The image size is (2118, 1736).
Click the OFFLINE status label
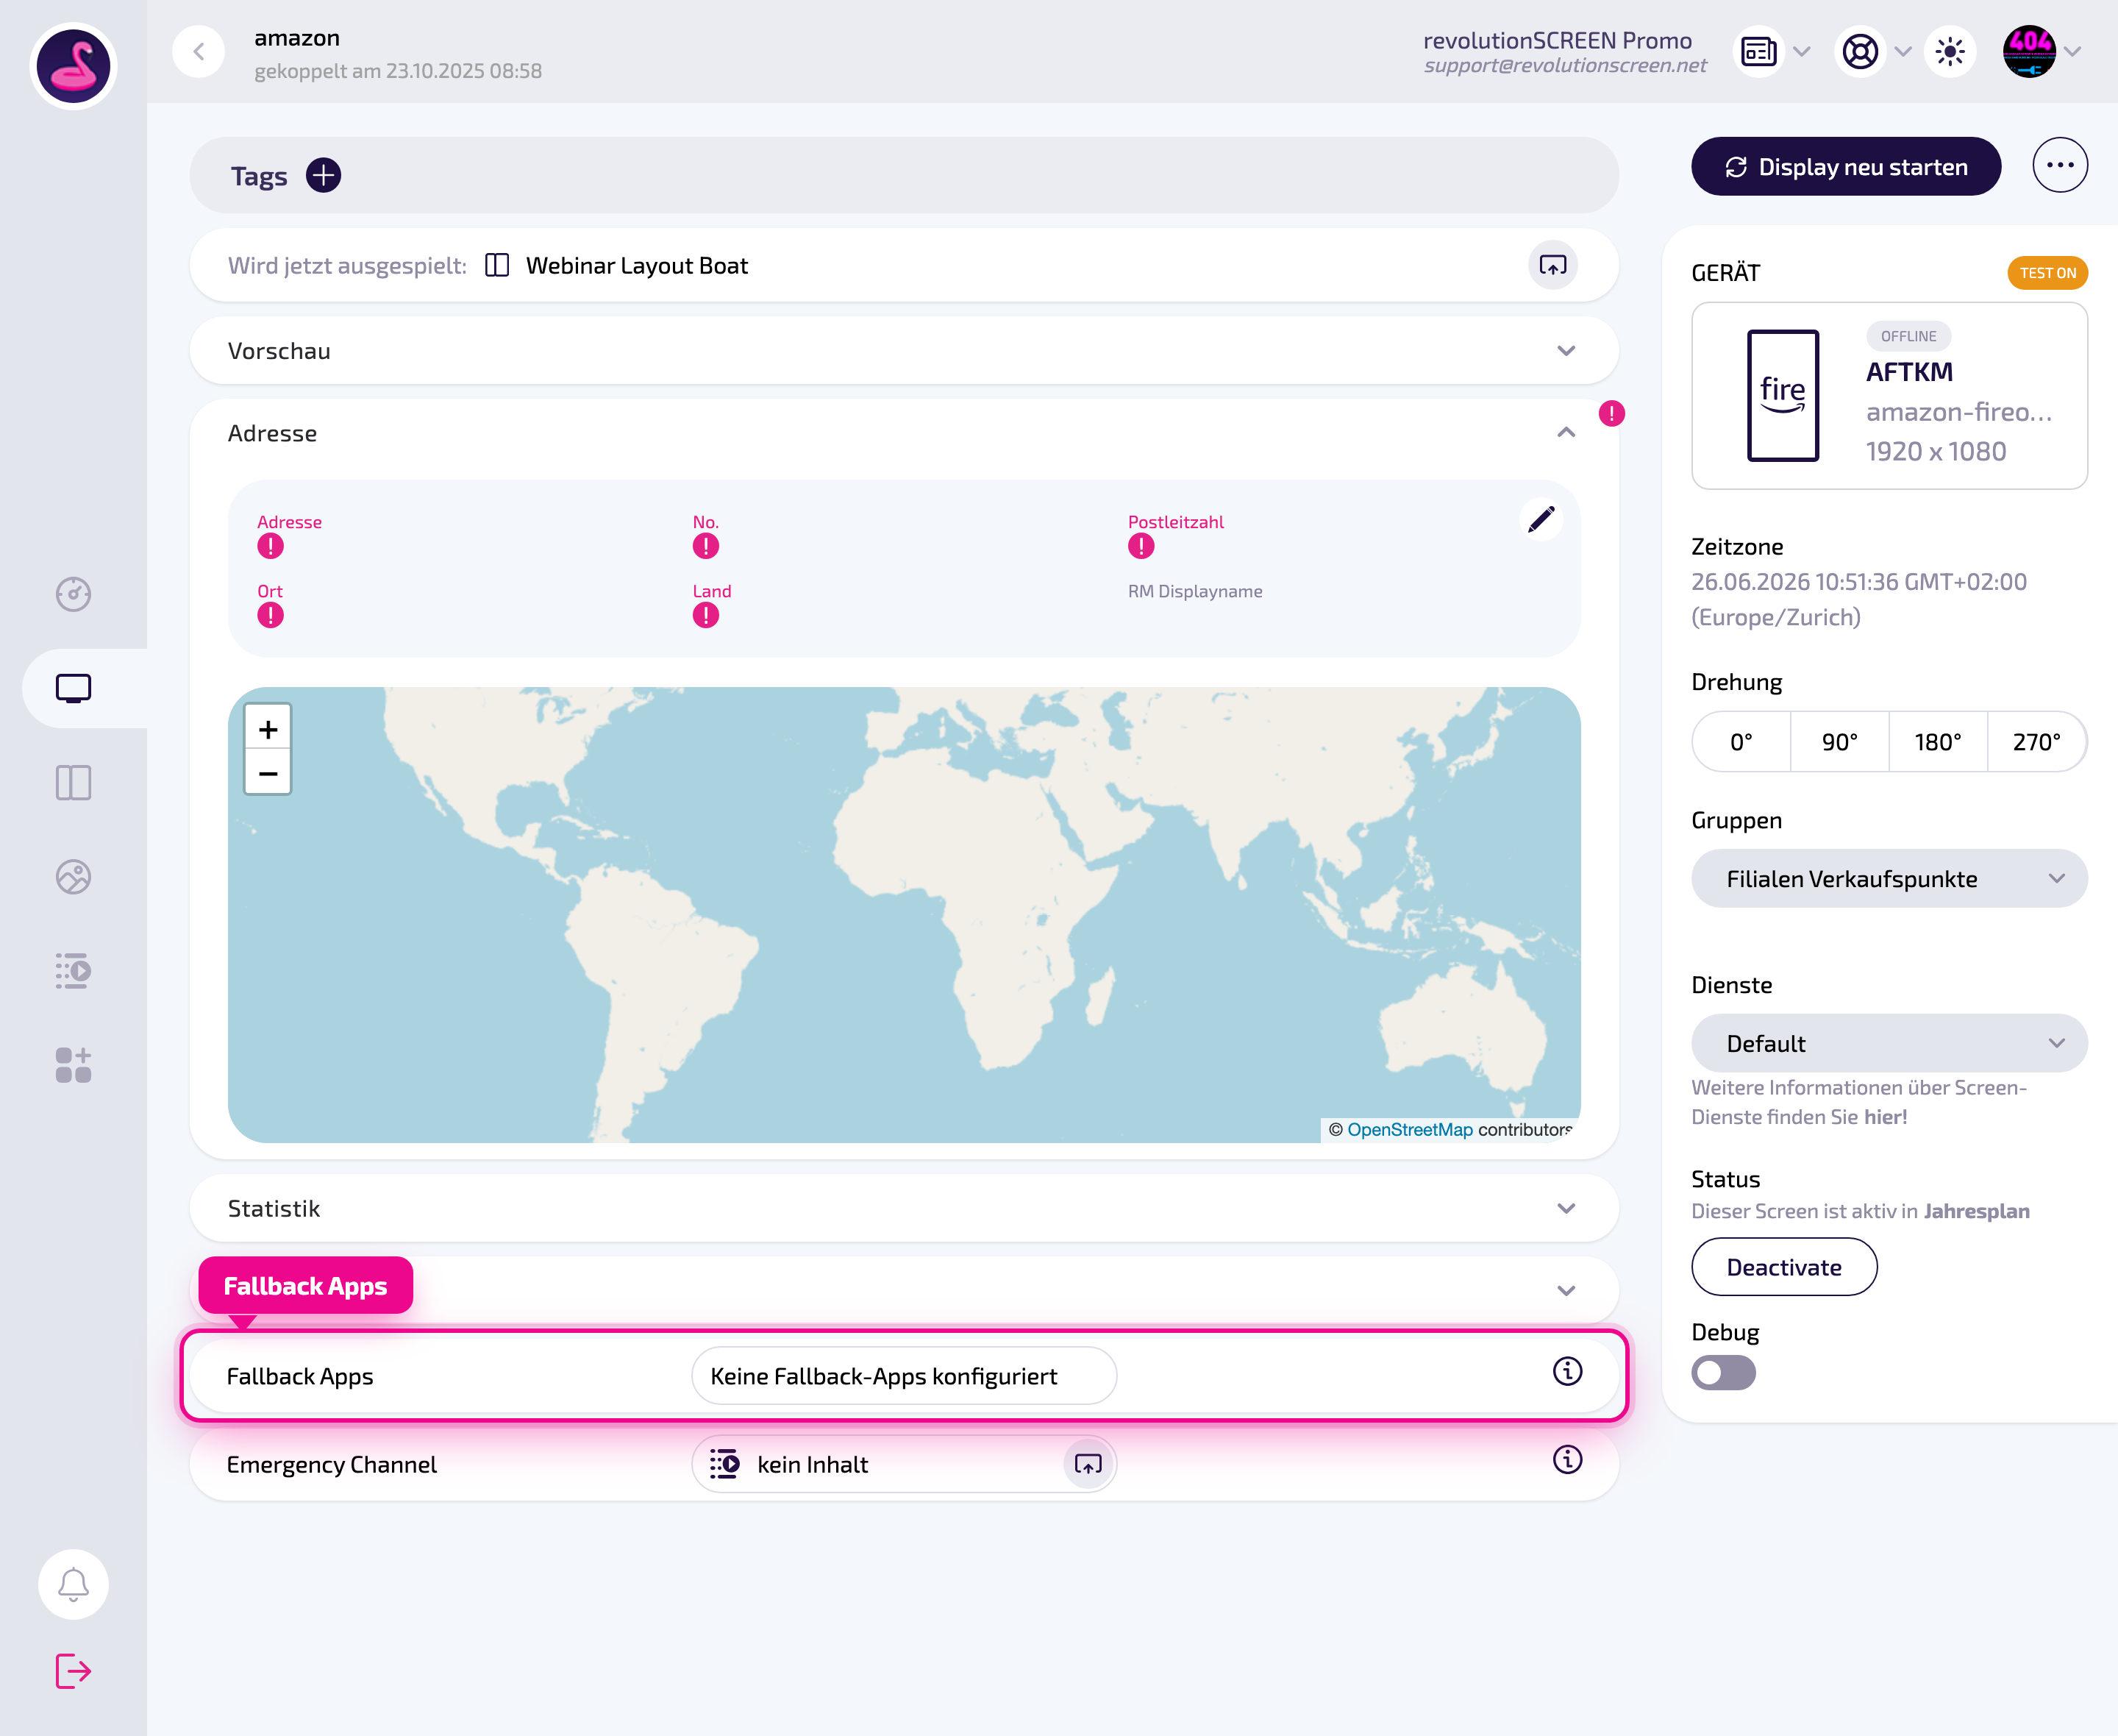(1908, 337)
